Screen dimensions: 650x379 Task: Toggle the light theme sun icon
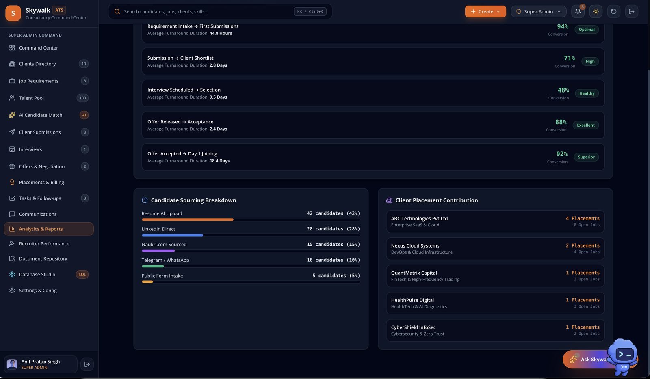[596, 12]
